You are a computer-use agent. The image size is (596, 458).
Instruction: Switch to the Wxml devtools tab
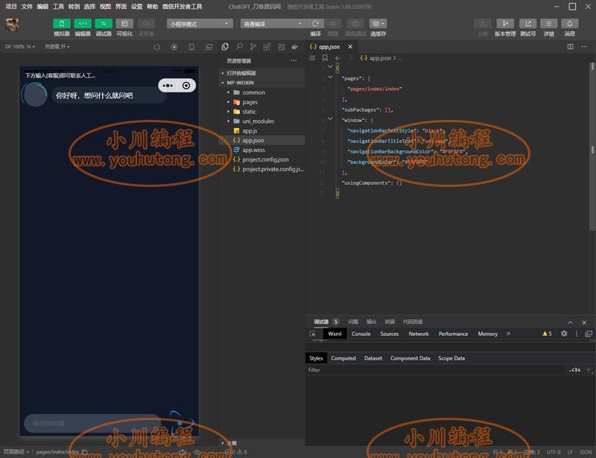[335, 334]
